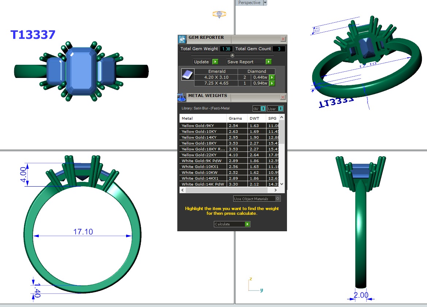Click green arrow for the 0.94tw gem row

click(272, 83)
